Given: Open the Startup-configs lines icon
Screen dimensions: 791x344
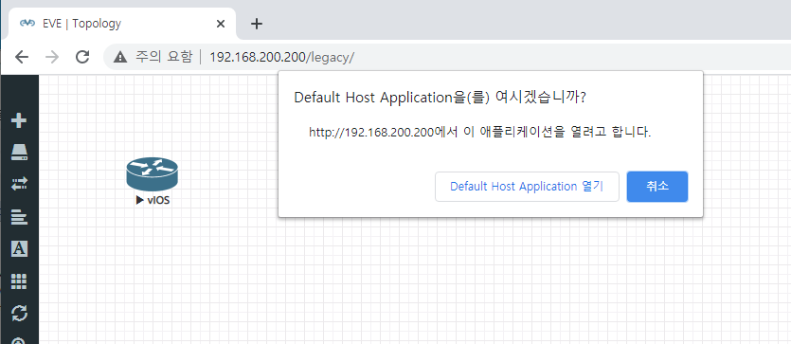Looking at the screenshot, I should 19,217.
